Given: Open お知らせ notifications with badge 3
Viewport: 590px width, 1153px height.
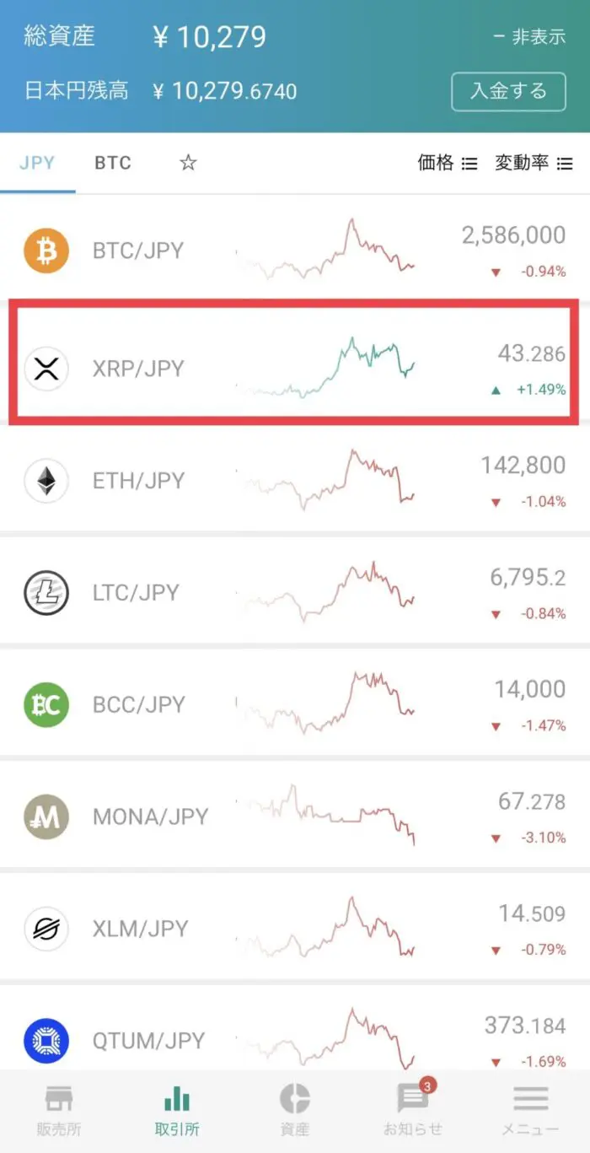Looking at the screenshot, I should pyautogui.click(x=411, y=1109).
